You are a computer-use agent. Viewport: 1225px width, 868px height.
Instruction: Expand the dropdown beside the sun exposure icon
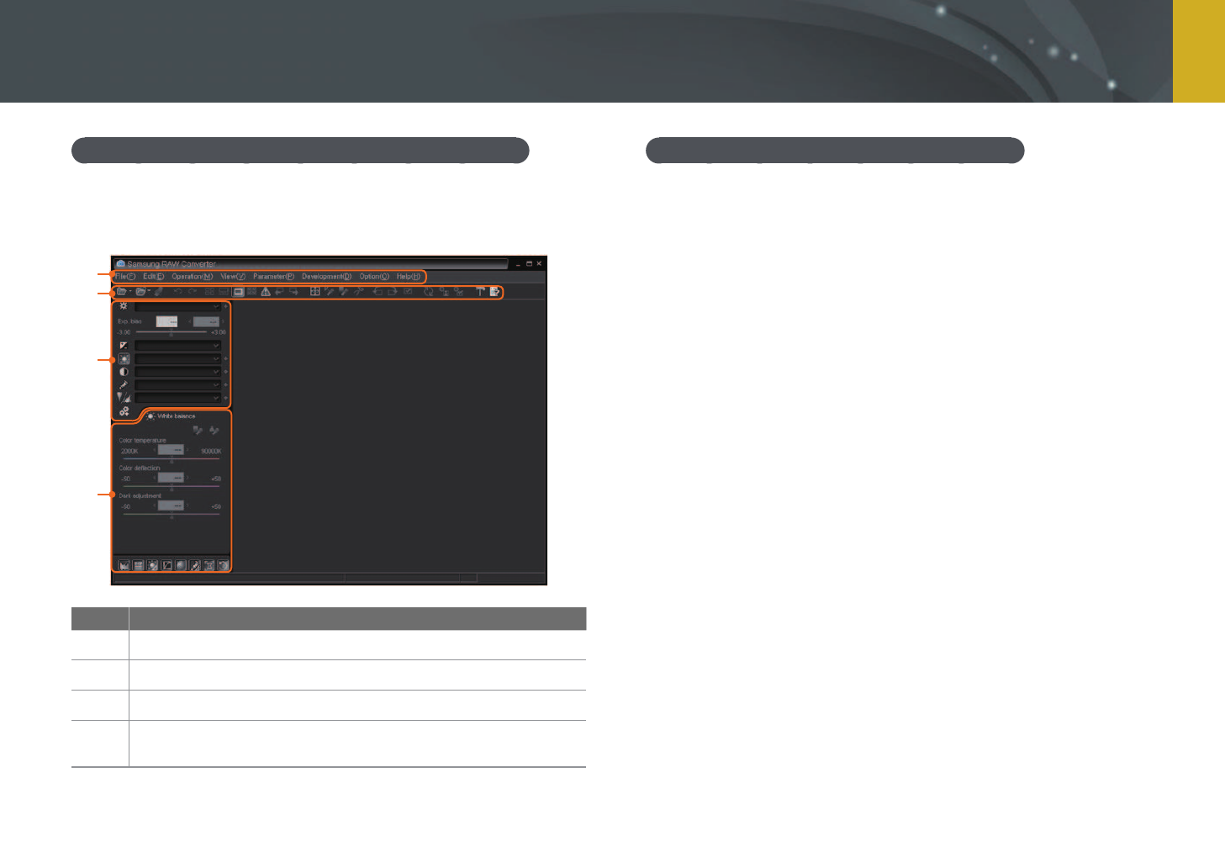(x=177, y=307)
